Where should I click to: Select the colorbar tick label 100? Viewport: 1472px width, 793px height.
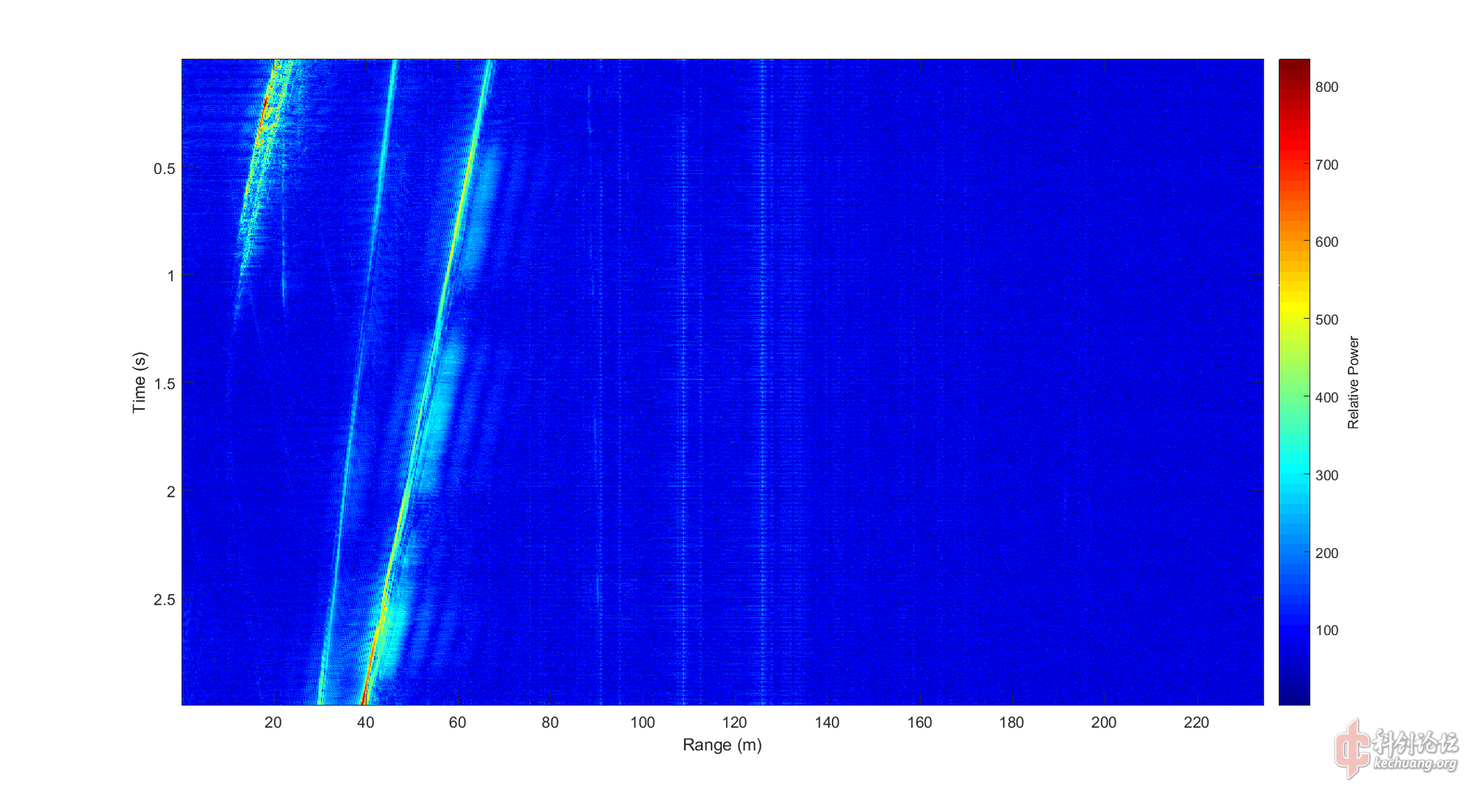coord(1326,631)
